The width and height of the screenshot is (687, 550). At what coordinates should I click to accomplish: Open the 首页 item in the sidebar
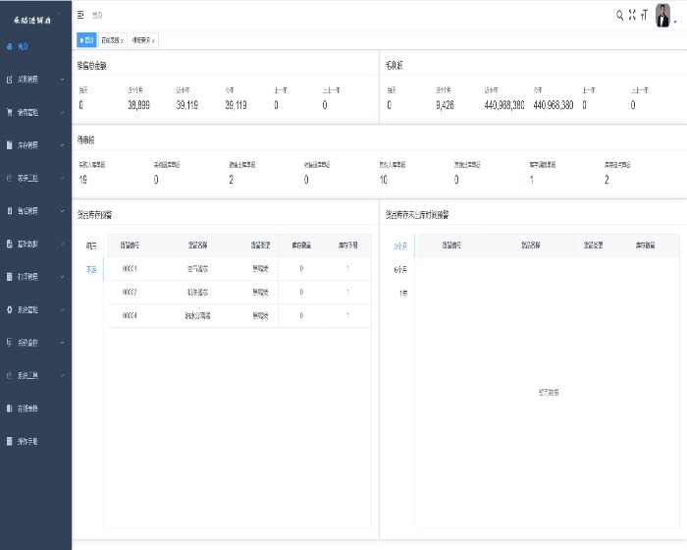coord(35,46)
